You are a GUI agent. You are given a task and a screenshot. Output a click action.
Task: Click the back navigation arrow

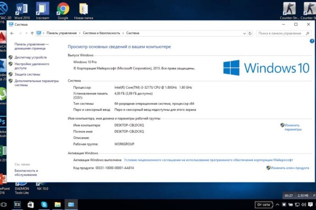(x=11, y=33)
